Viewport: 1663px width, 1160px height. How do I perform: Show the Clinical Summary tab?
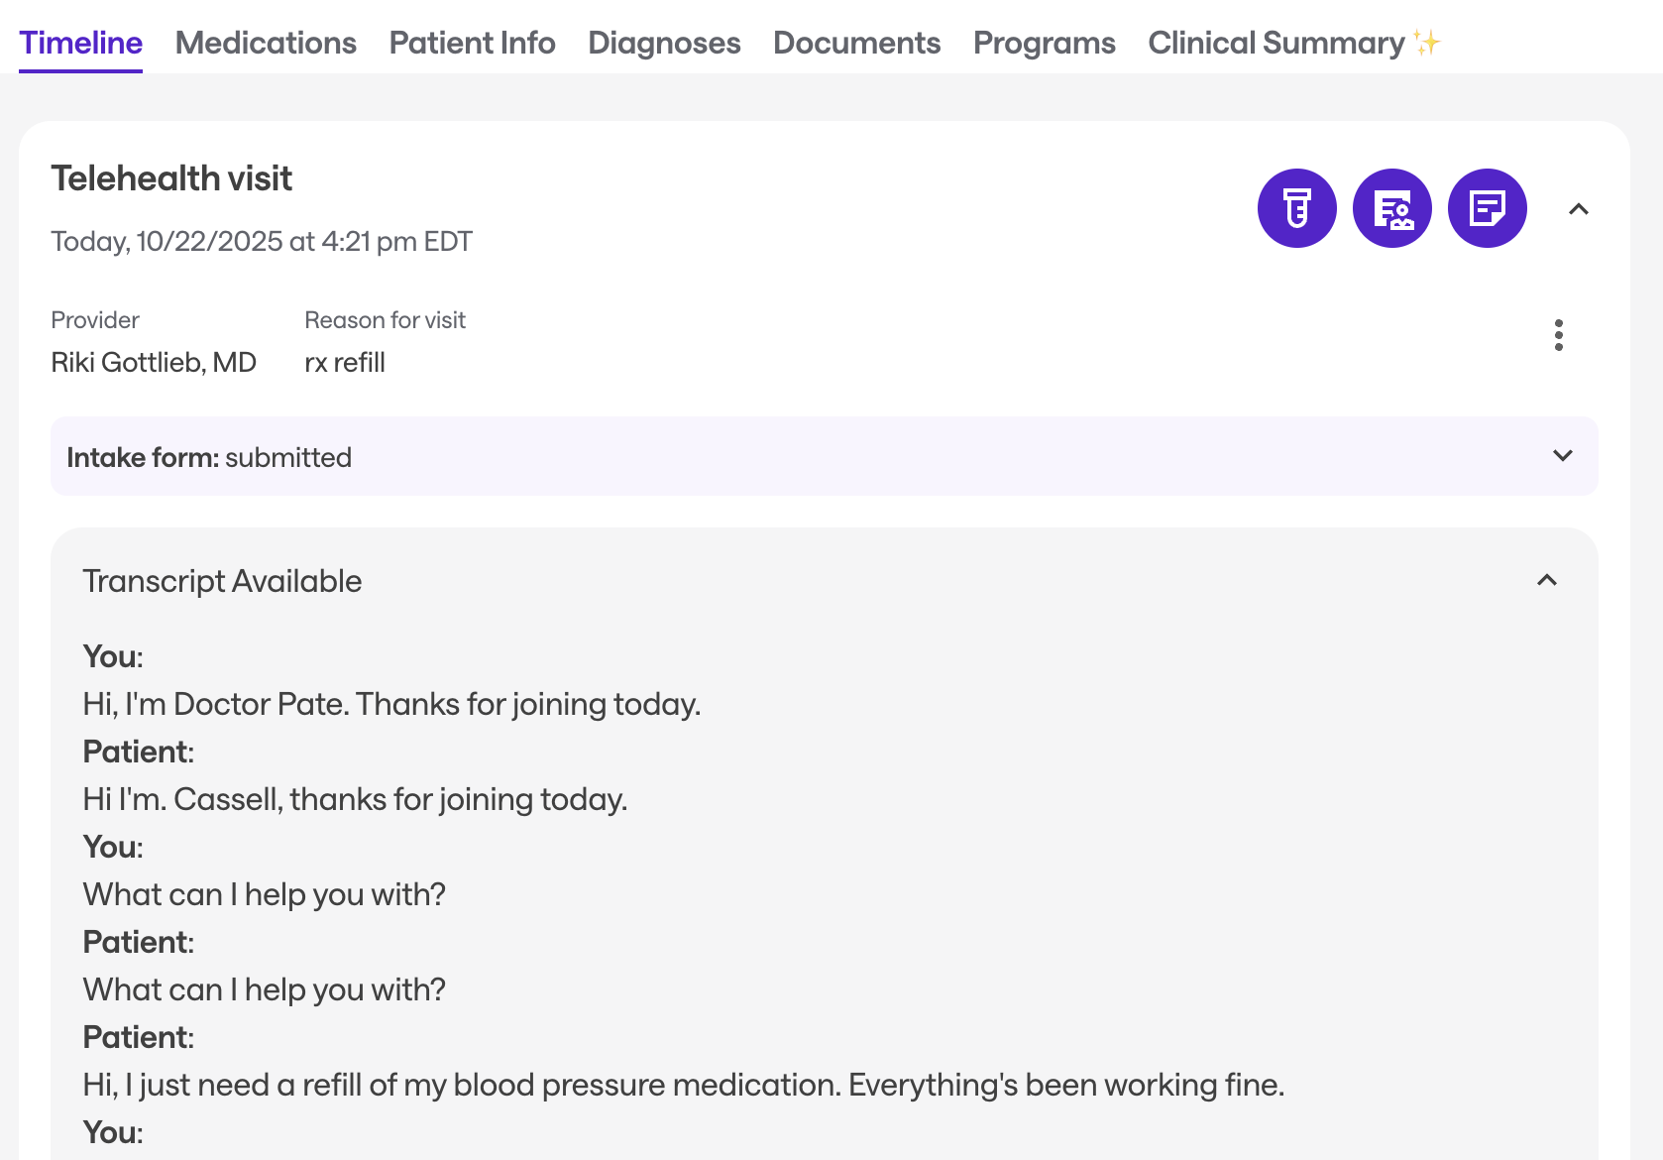(x=1275, y=43)
